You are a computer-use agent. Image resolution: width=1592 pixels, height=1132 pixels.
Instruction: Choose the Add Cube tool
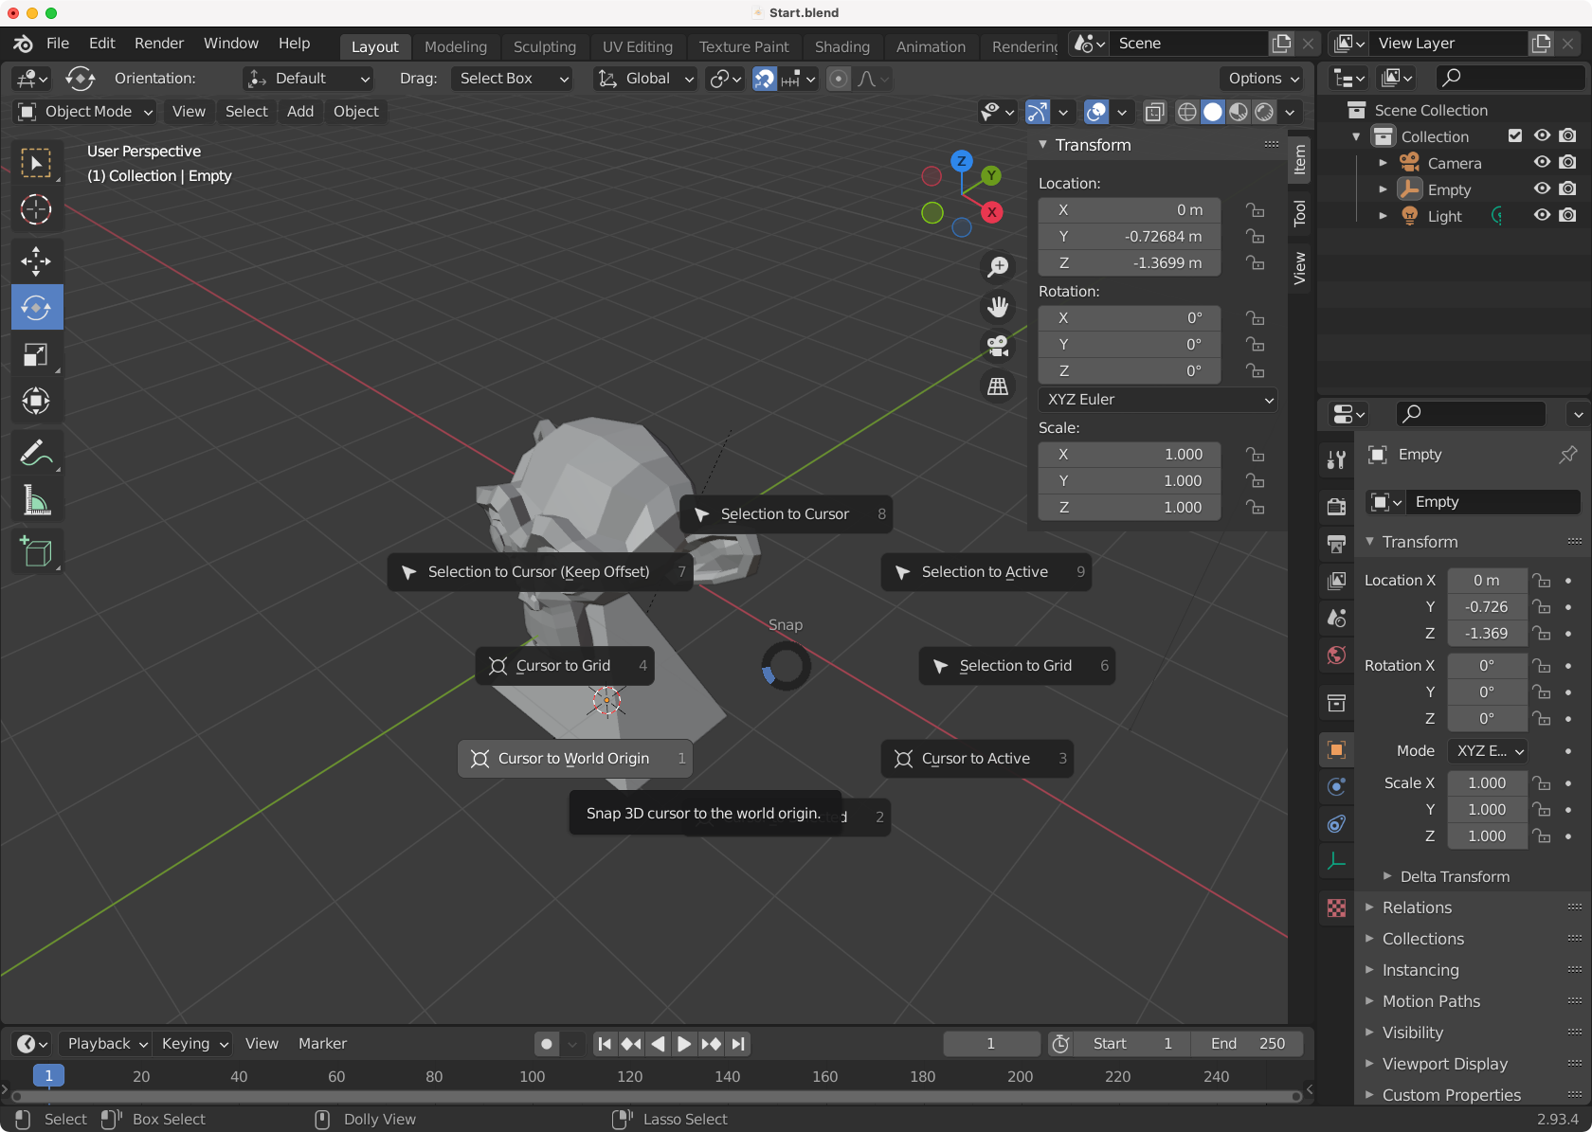point(36,551)
